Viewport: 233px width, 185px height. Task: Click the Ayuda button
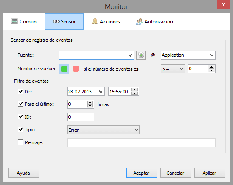(23, 173)
